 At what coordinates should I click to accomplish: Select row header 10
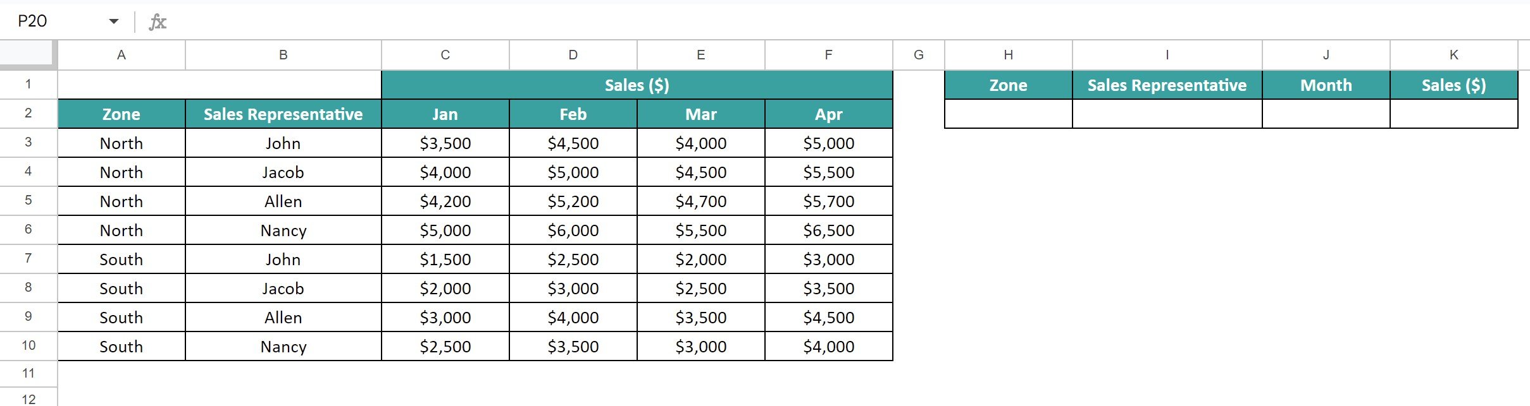[x=28, y=346]
